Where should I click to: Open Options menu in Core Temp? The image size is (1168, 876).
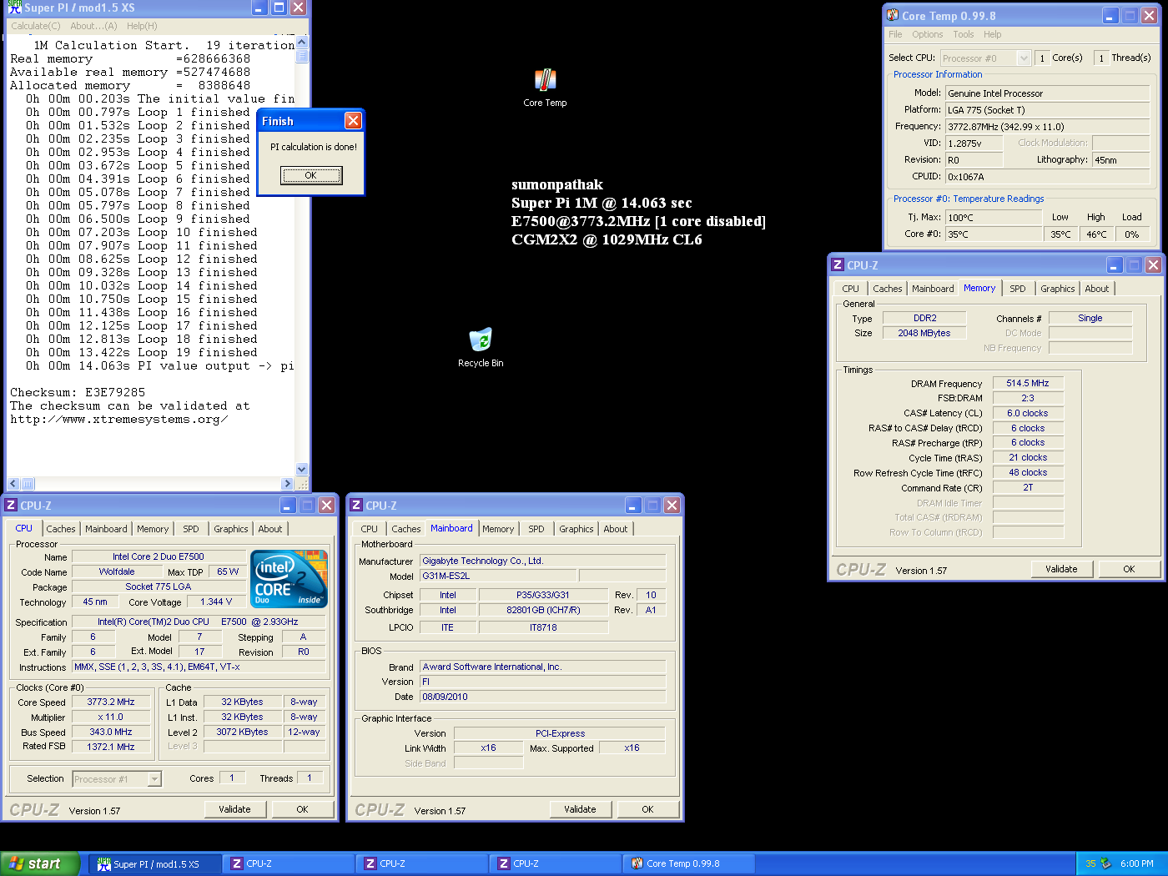pos(928,34)
